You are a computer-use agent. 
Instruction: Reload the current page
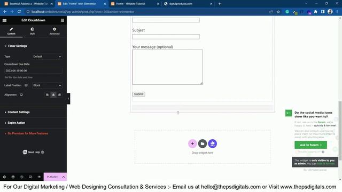[x=19, y=12]
